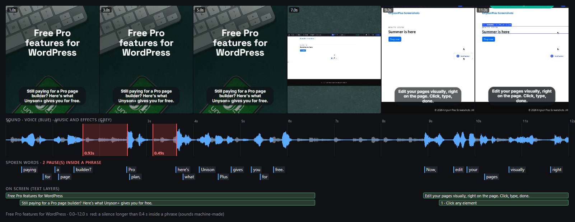575x222 pixels.
Task: Select the spoken word "edit"
Action: pos(459,170)
